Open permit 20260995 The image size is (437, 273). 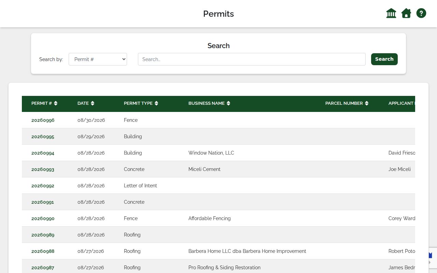pyautogui.click(x=43, y=136)
